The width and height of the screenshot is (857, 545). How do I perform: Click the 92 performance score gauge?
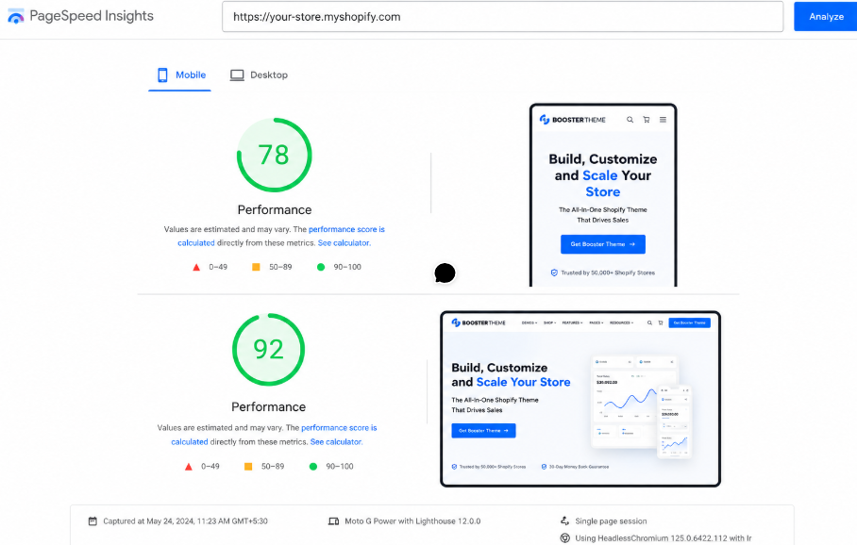268,350
